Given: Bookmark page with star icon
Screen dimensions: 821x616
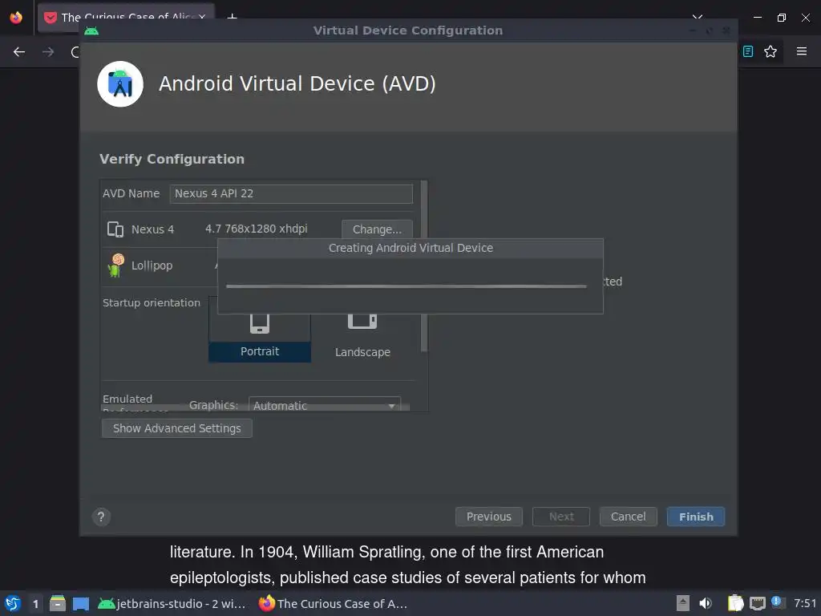Looking at the screenshot, I should pyautogui.click(x=770, y=51).
